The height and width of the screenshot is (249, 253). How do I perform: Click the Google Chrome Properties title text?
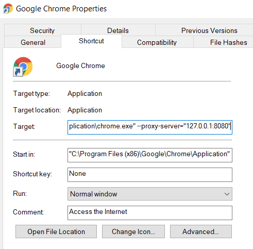point(61,9)
